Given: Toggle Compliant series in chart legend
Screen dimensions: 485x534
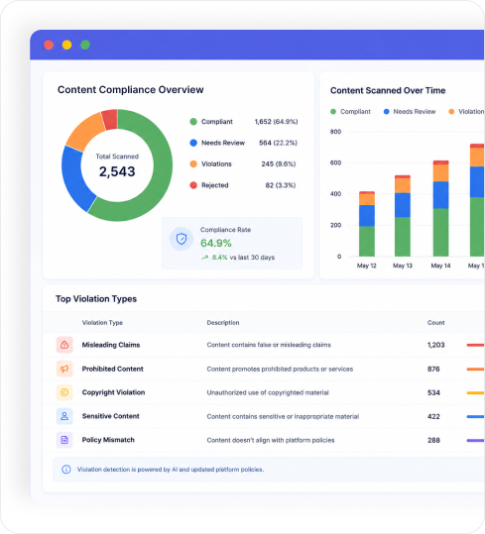Looking at the screenshot, I should [350, 112].
